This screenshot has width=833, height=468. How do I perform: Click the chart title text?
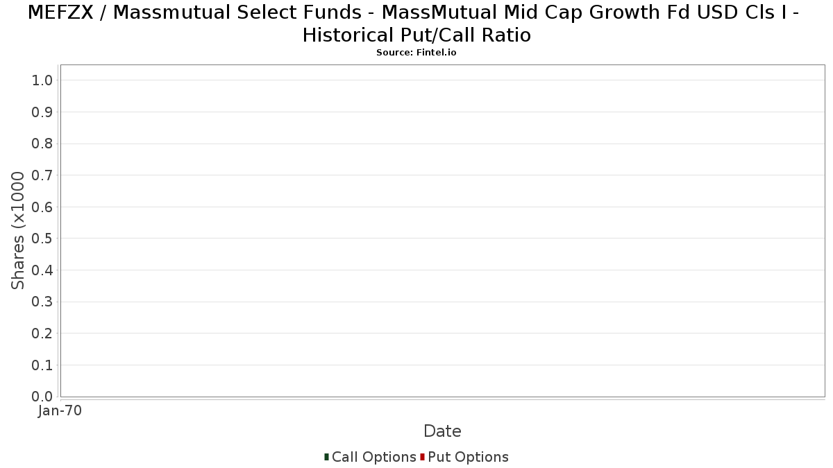[x=416, y=24]
